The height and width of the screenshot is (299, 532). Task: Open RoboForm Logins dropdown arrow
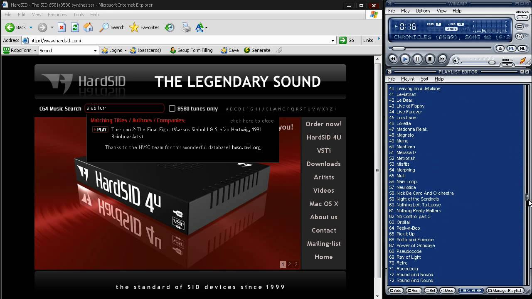[x=126, y=50]
